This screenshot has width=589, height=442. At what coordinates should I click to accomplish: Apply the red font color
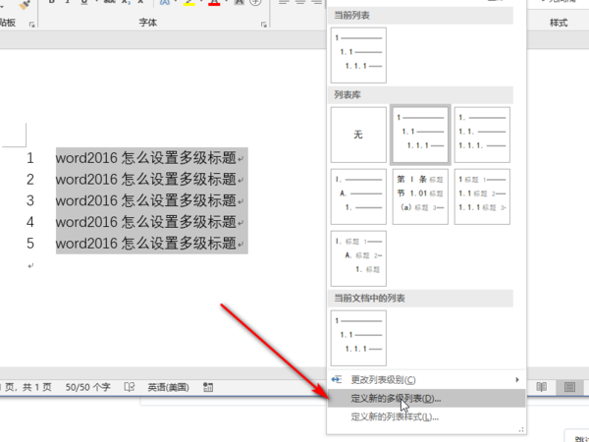(214, 3)
